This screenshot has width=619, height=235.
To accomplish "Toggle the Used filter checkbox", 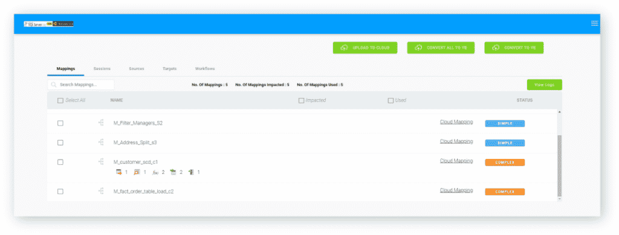I will [391, 100].
